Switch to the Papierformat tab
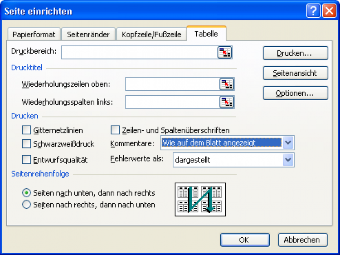 click(x=34, y=34)
